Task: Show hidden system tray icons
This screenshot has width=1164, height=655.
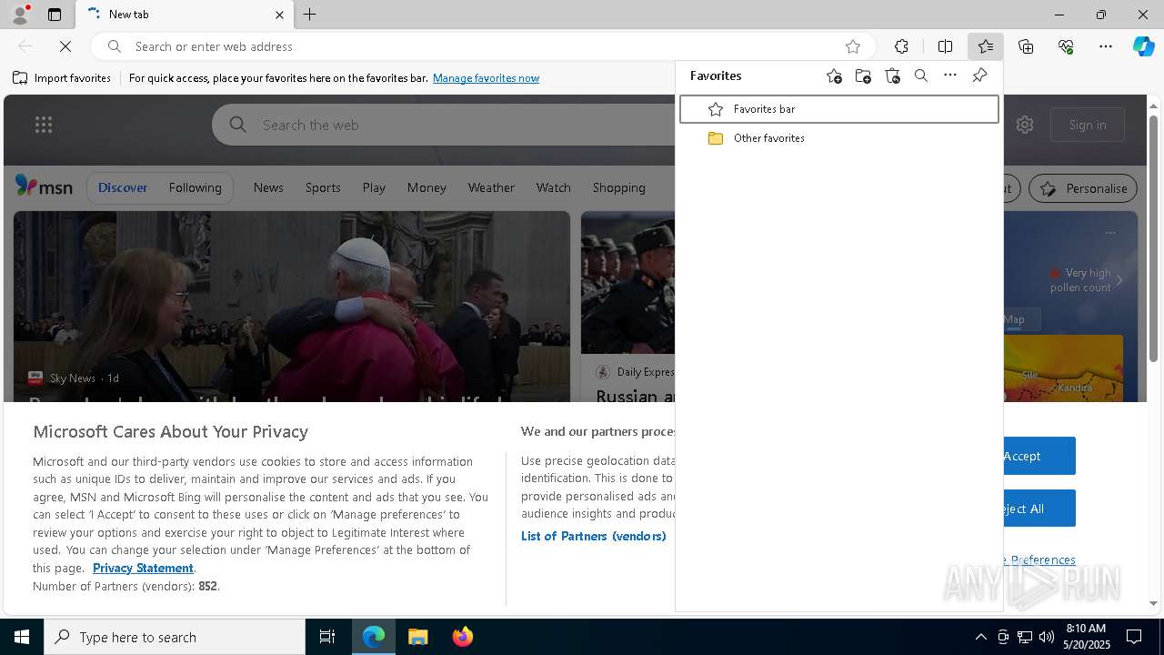Action: (980, 637)
